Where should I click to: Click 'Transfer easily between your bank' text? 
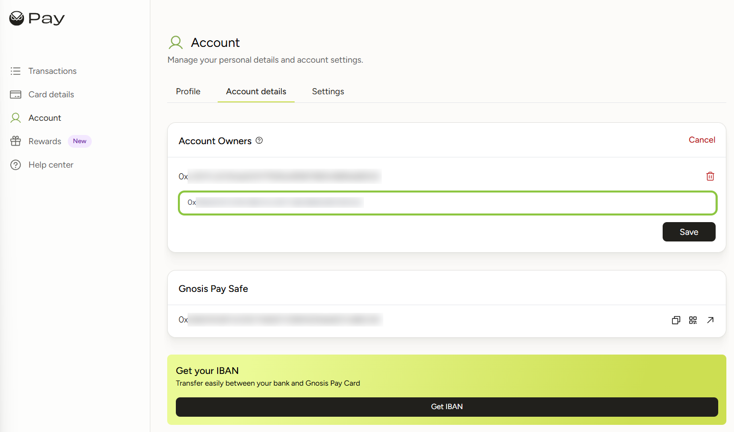point(268,383)
